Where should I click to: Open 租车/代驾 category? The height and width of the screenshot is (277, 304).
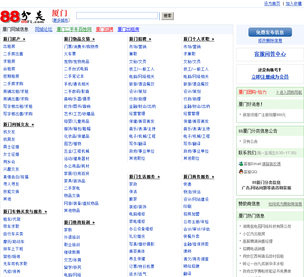click(12, 219)
